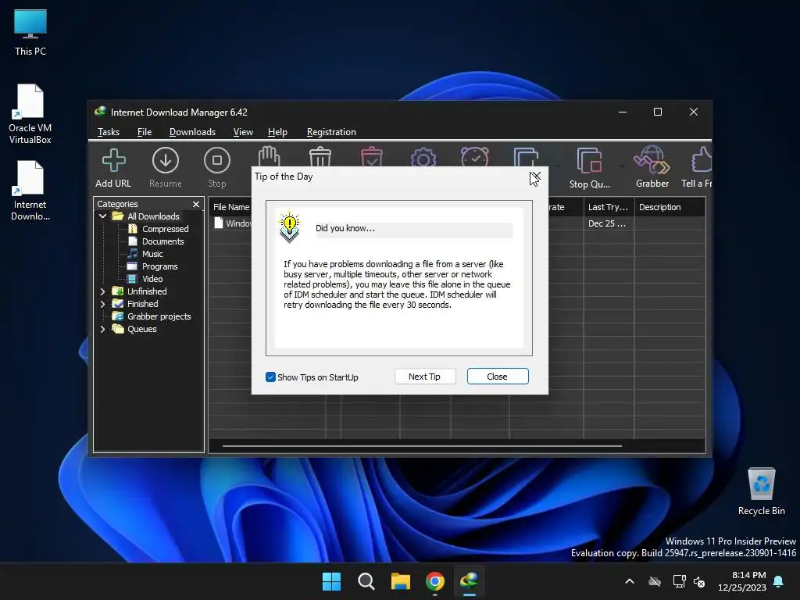Open the File menu

pyautogui.click(x=145, y=132)
